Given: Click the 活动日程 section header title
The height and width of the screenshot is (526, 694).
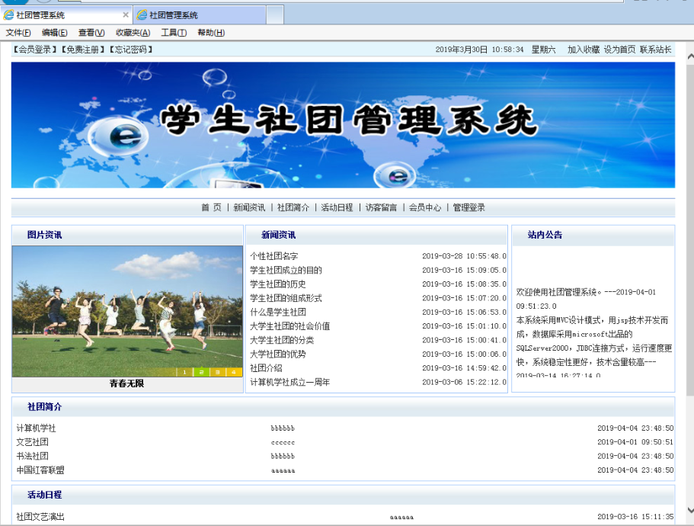Looking at the screenshot, I should click(44, 495).
